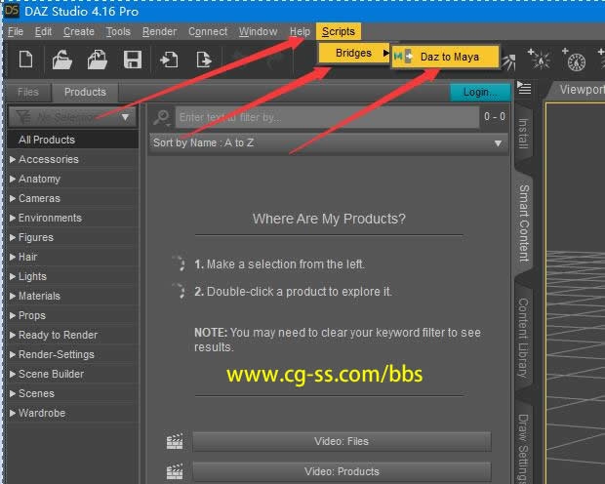
Task: Open the Sort by Name dropdown
Action: (x=329, y=143)
